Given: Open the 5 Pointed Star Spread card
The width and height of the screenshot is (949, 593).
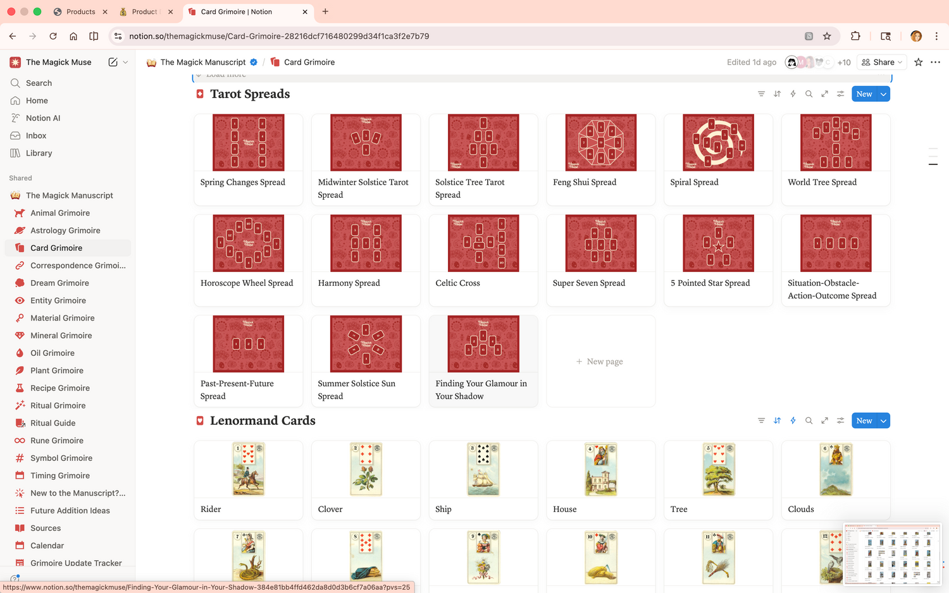Looking at the screenshot, I should pos(718,260).
